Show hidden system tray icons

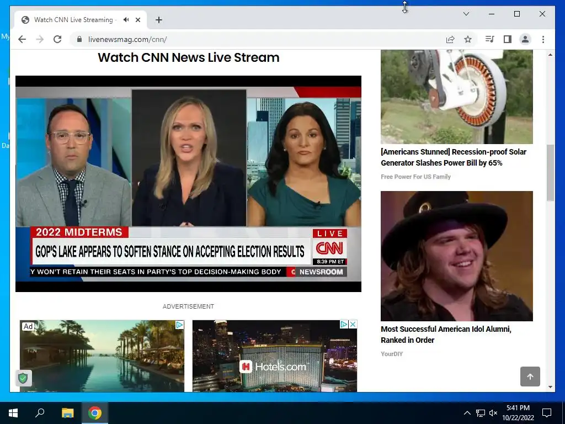click(x=467, y=413)
